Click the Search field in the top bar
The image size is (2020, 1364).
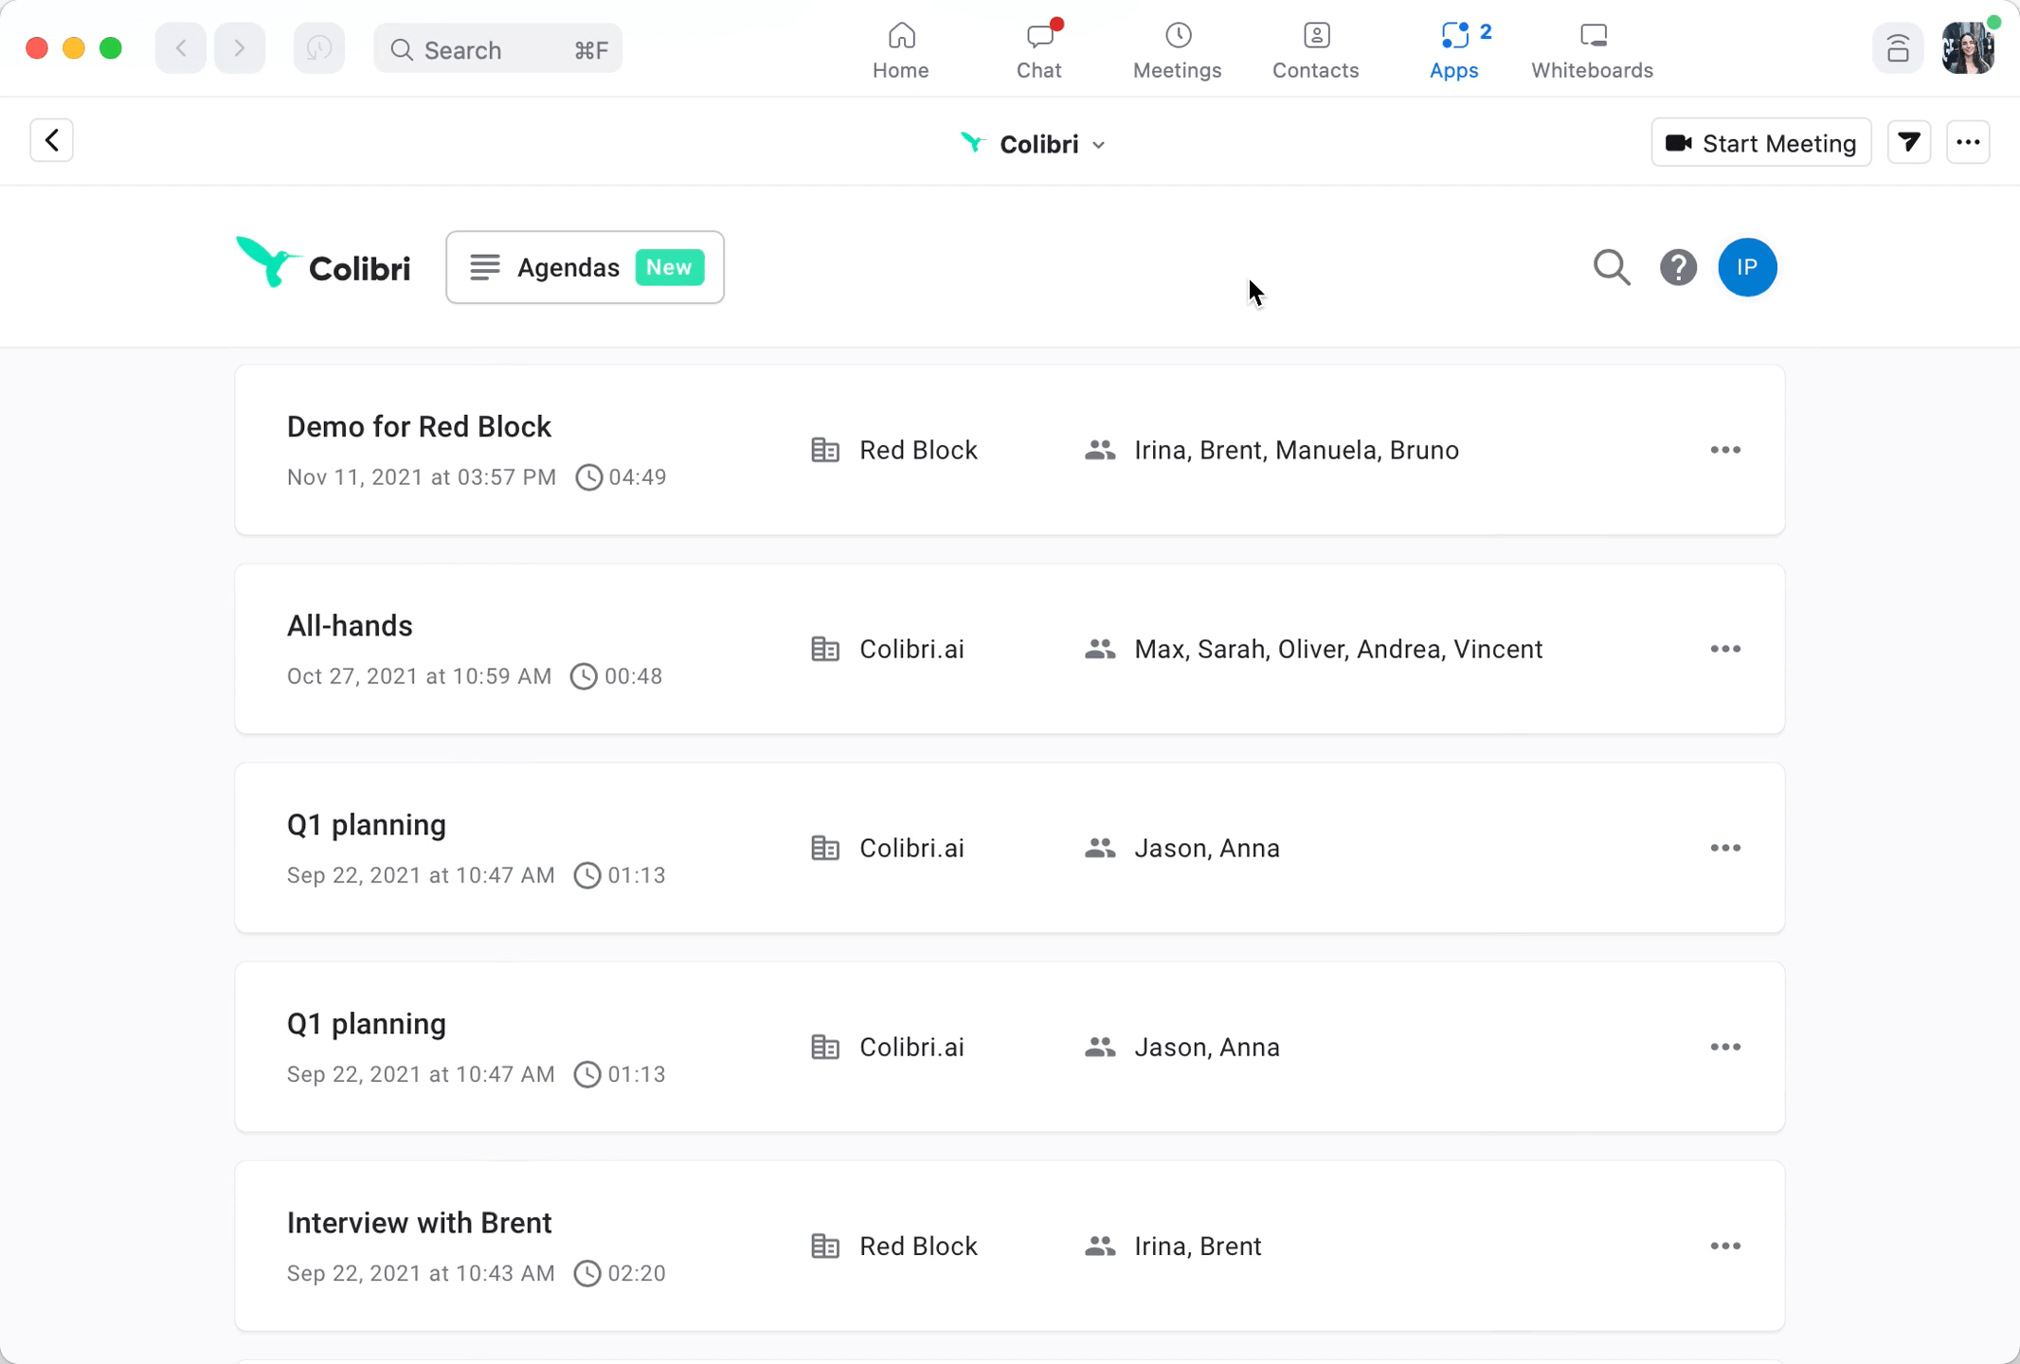tap(498, 49)
